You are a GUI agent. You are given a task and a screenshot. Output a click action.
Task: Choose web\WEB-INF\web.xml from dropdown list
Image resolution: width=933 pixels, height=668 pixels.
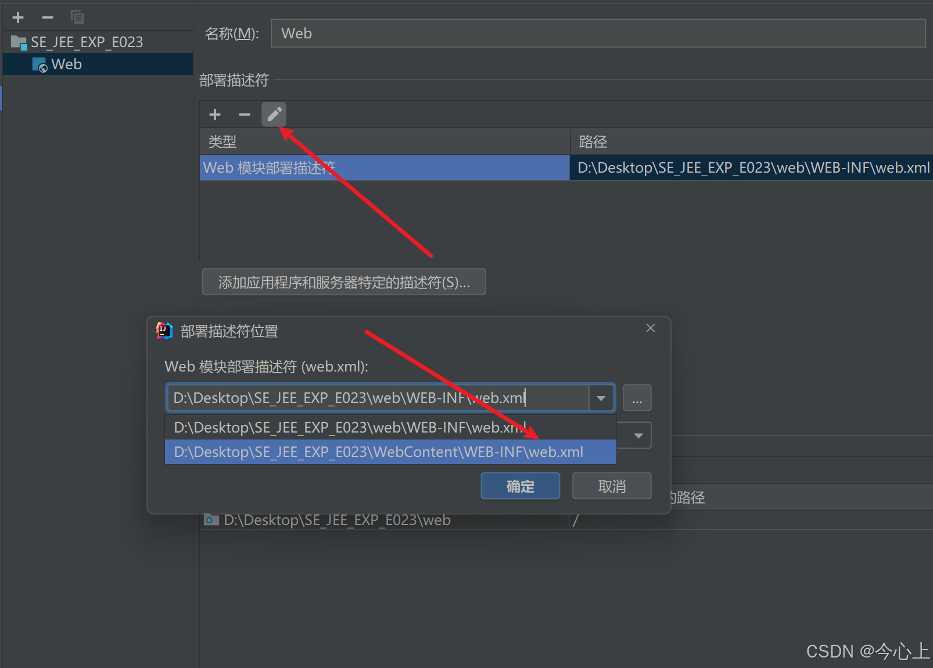click(x=390, y=427)
